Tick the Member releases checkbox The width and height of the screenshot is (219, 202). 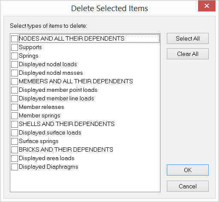click(15, 107)
